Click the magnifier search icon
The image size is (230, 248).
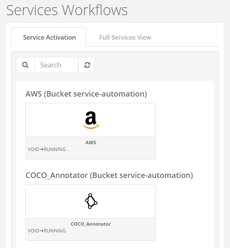click(x=25, y=65)
